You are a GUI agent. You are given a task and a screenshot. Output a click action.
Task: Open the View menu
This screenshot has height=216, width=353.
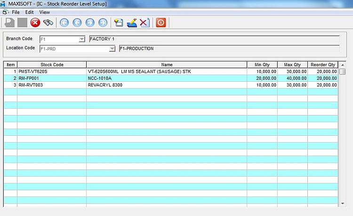point(44,12)
